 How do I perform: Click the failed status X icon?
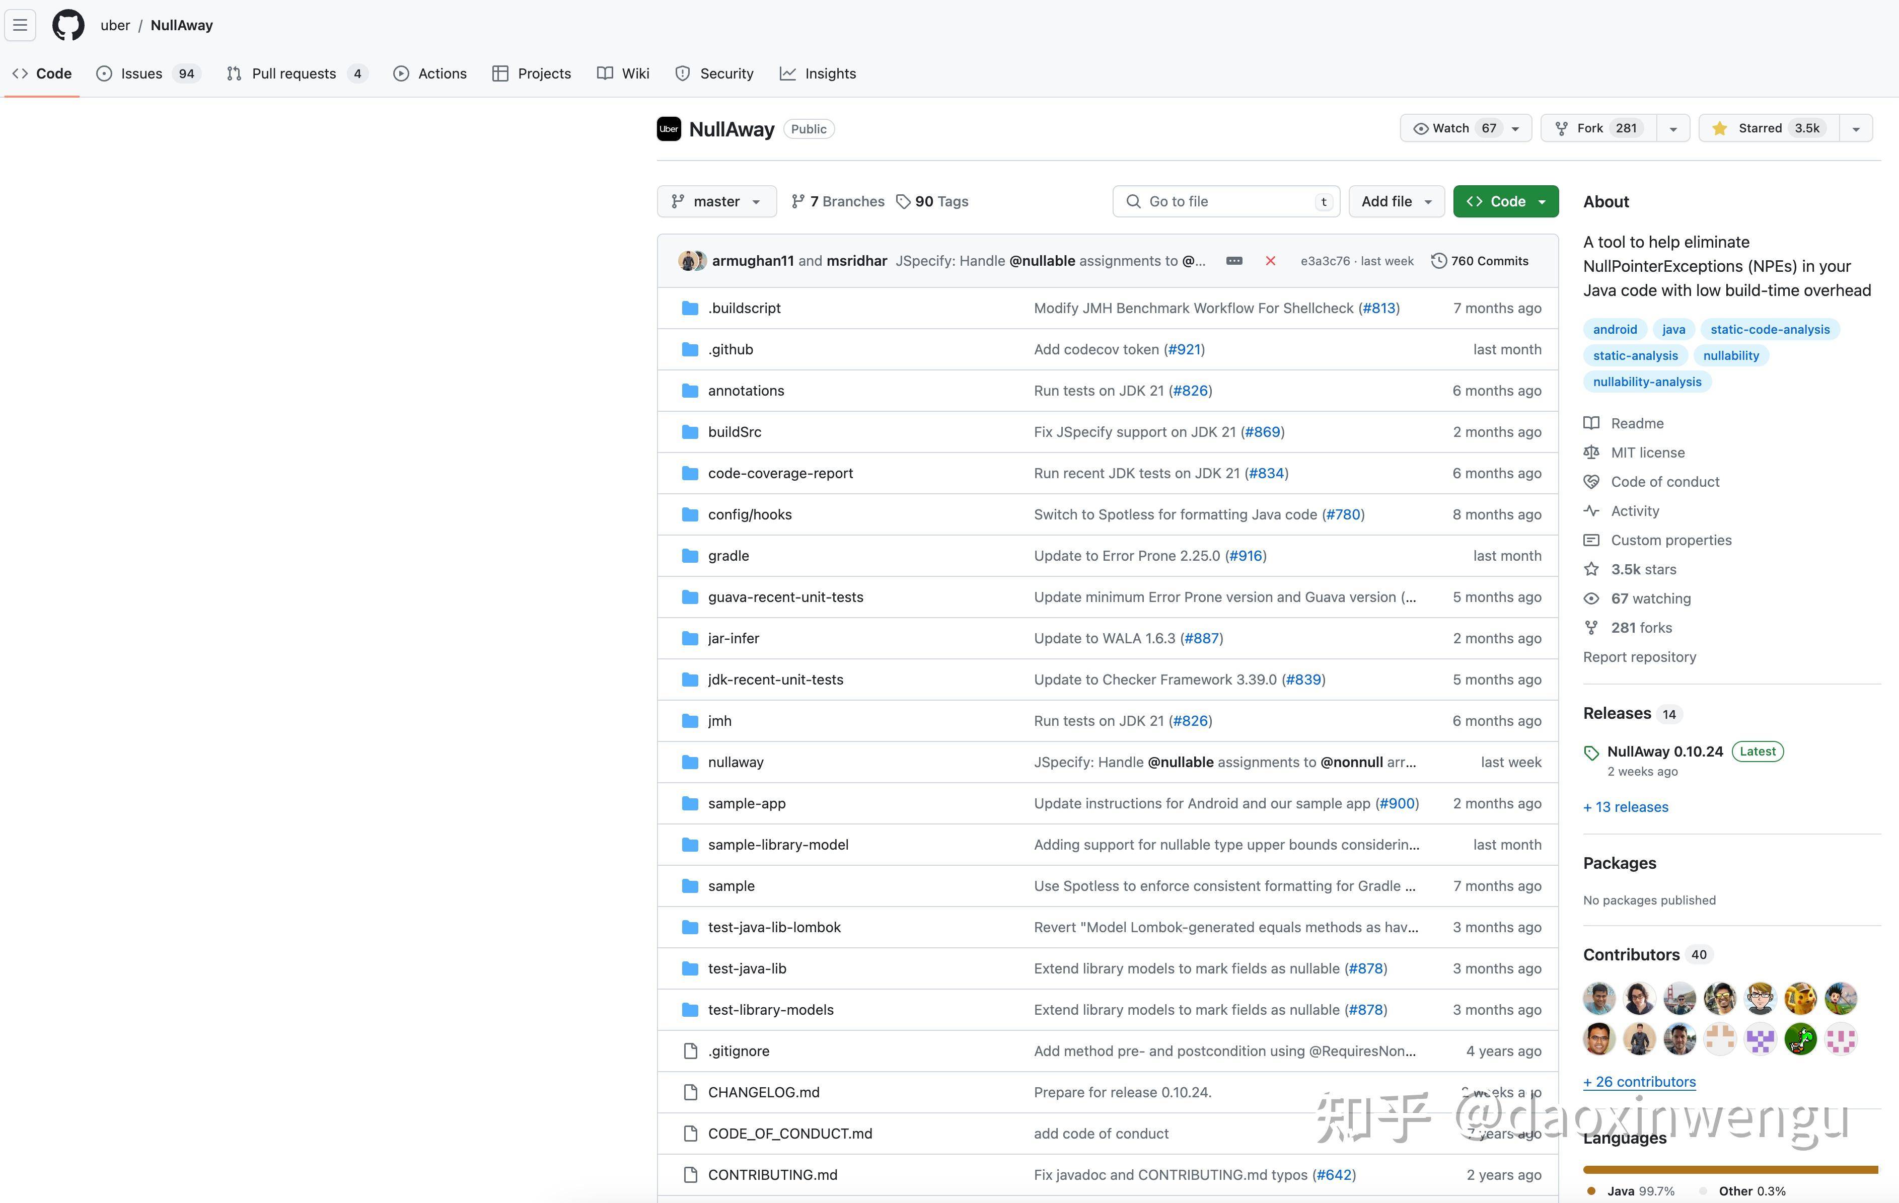(x=1271, y=261)
